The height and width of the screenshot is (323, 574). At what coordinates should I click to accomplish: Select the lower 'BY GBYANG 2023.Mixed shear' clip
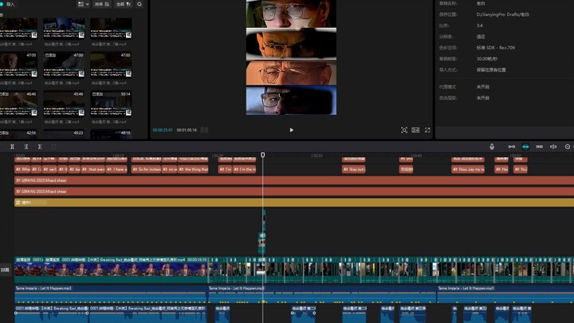pyautogui.click(x=294, y=191)
